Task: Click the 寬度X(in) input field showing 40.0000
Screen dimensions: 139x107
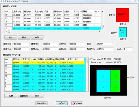Action: [x=21, y=44]
